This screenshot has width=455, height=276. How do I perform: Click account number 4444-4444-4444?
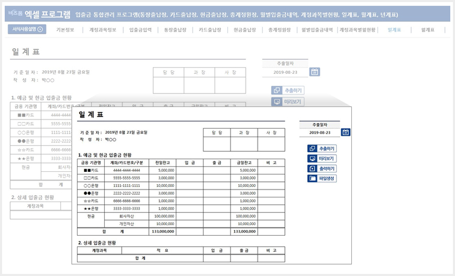coord(126,170)
